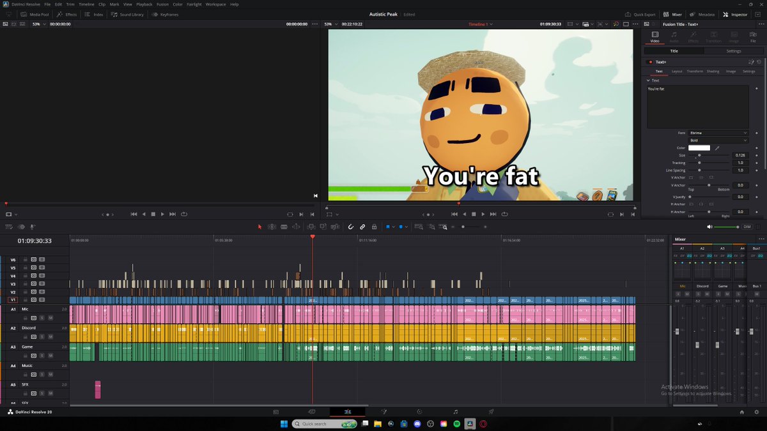Open the flag color dropdown

[393, 226]
